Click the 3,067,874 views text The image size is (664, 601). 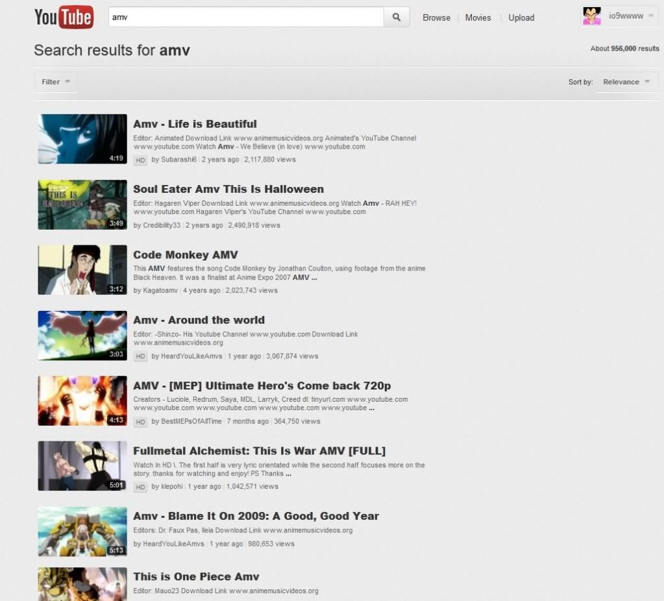coord(292,356)
